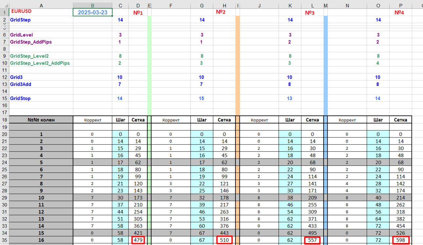Select narrow orange column I header
423x245 pixels.
(x=238, y=6)
